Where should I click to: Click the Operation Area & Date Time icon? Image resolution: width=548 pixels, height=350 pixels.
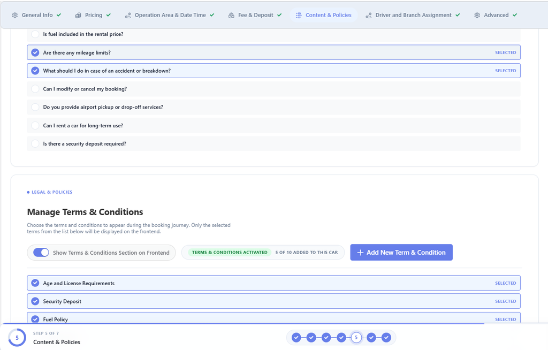tap(128, 16)
